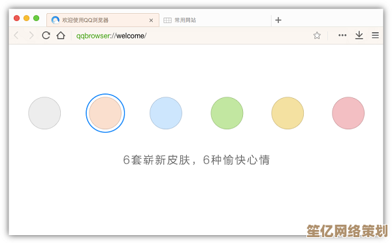Select the light blue skin color
Screen dimensions: 392x243
coord(166,113)
